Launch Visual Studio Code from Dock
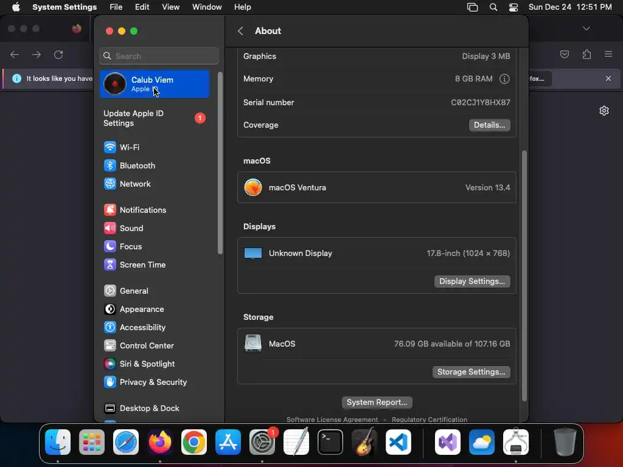The width and height of the screenshot is (623, 467). coord(399,442)
